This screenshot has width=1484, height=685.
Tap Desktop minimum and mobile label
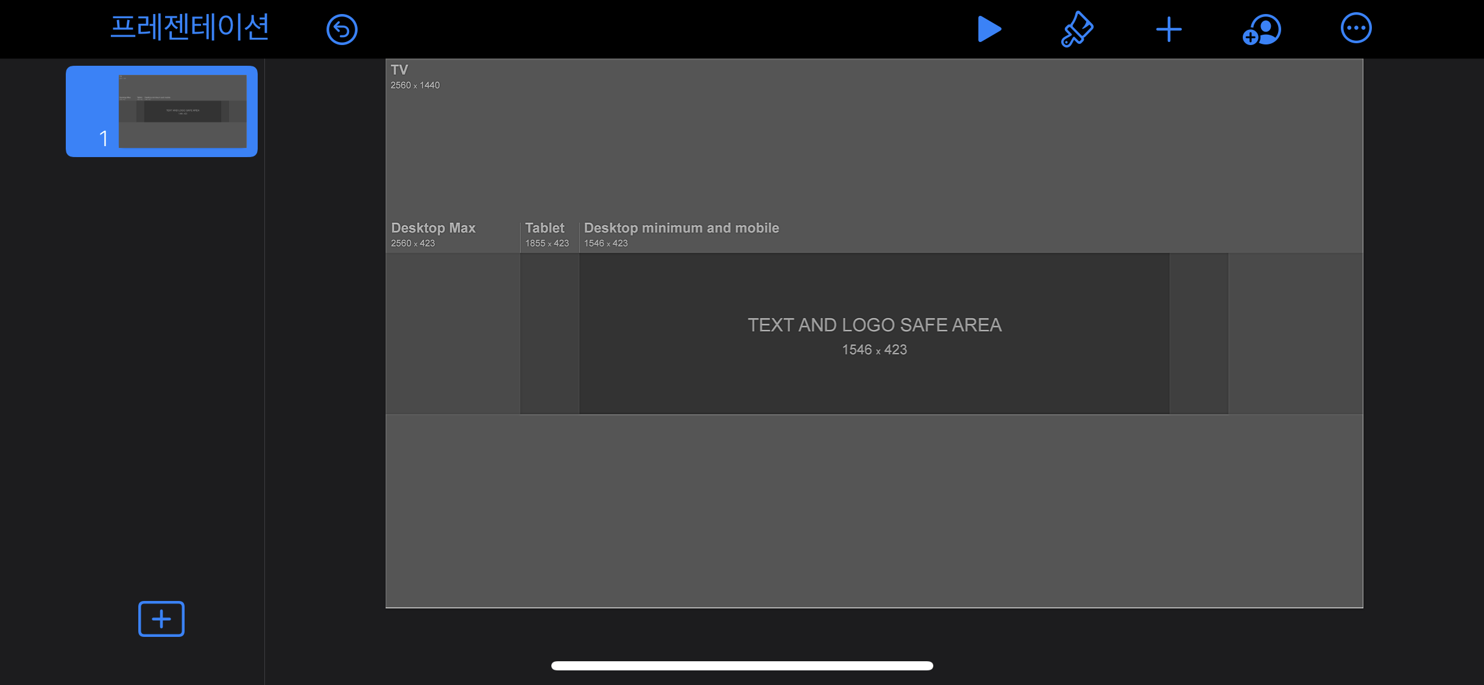pyautogui.click(x=681, y=228)
